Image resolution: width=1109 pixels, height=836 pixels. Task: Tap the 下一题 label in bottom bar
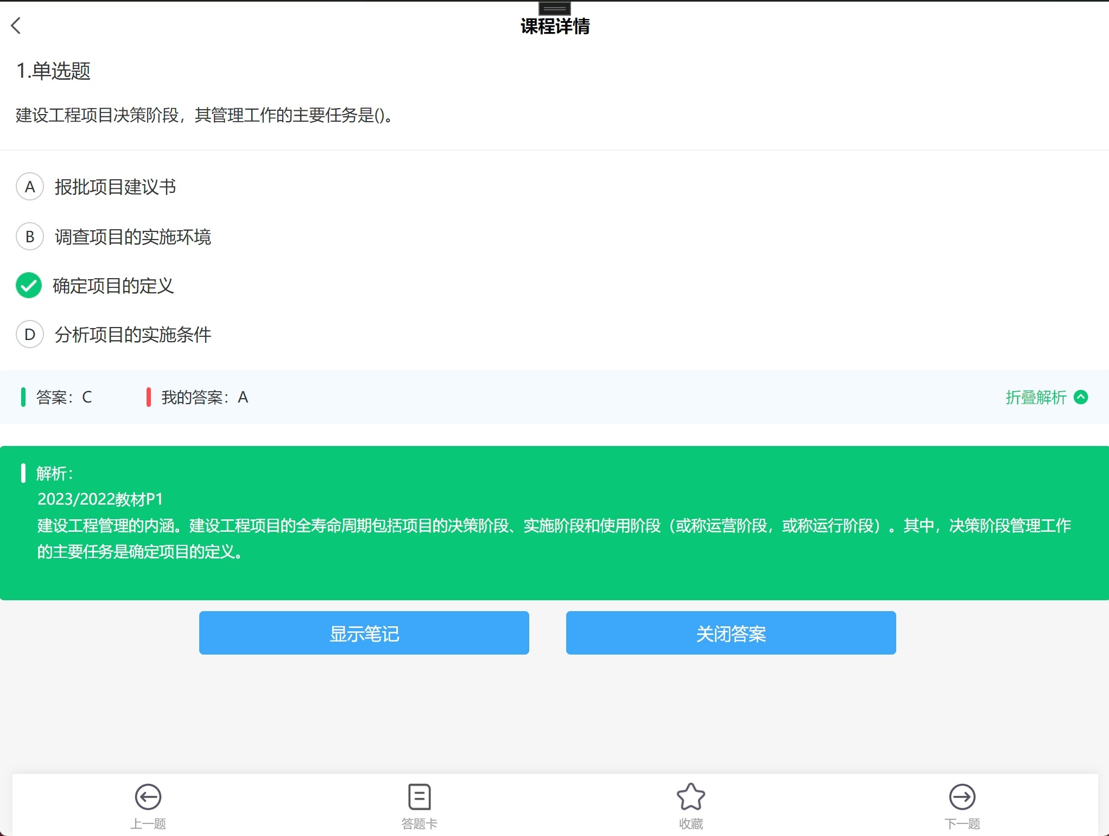pyautogui.click(x=962, y=824)
